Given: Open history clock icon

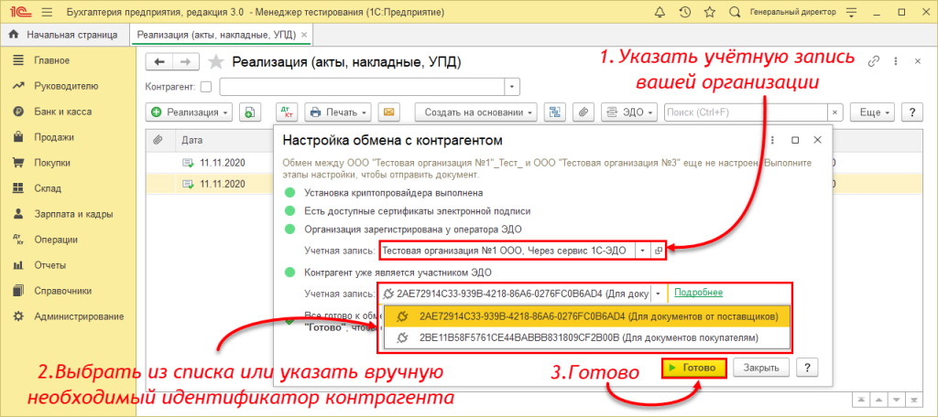Looking at the screenshot, I should pyautogui.click(x=685, y=12).
